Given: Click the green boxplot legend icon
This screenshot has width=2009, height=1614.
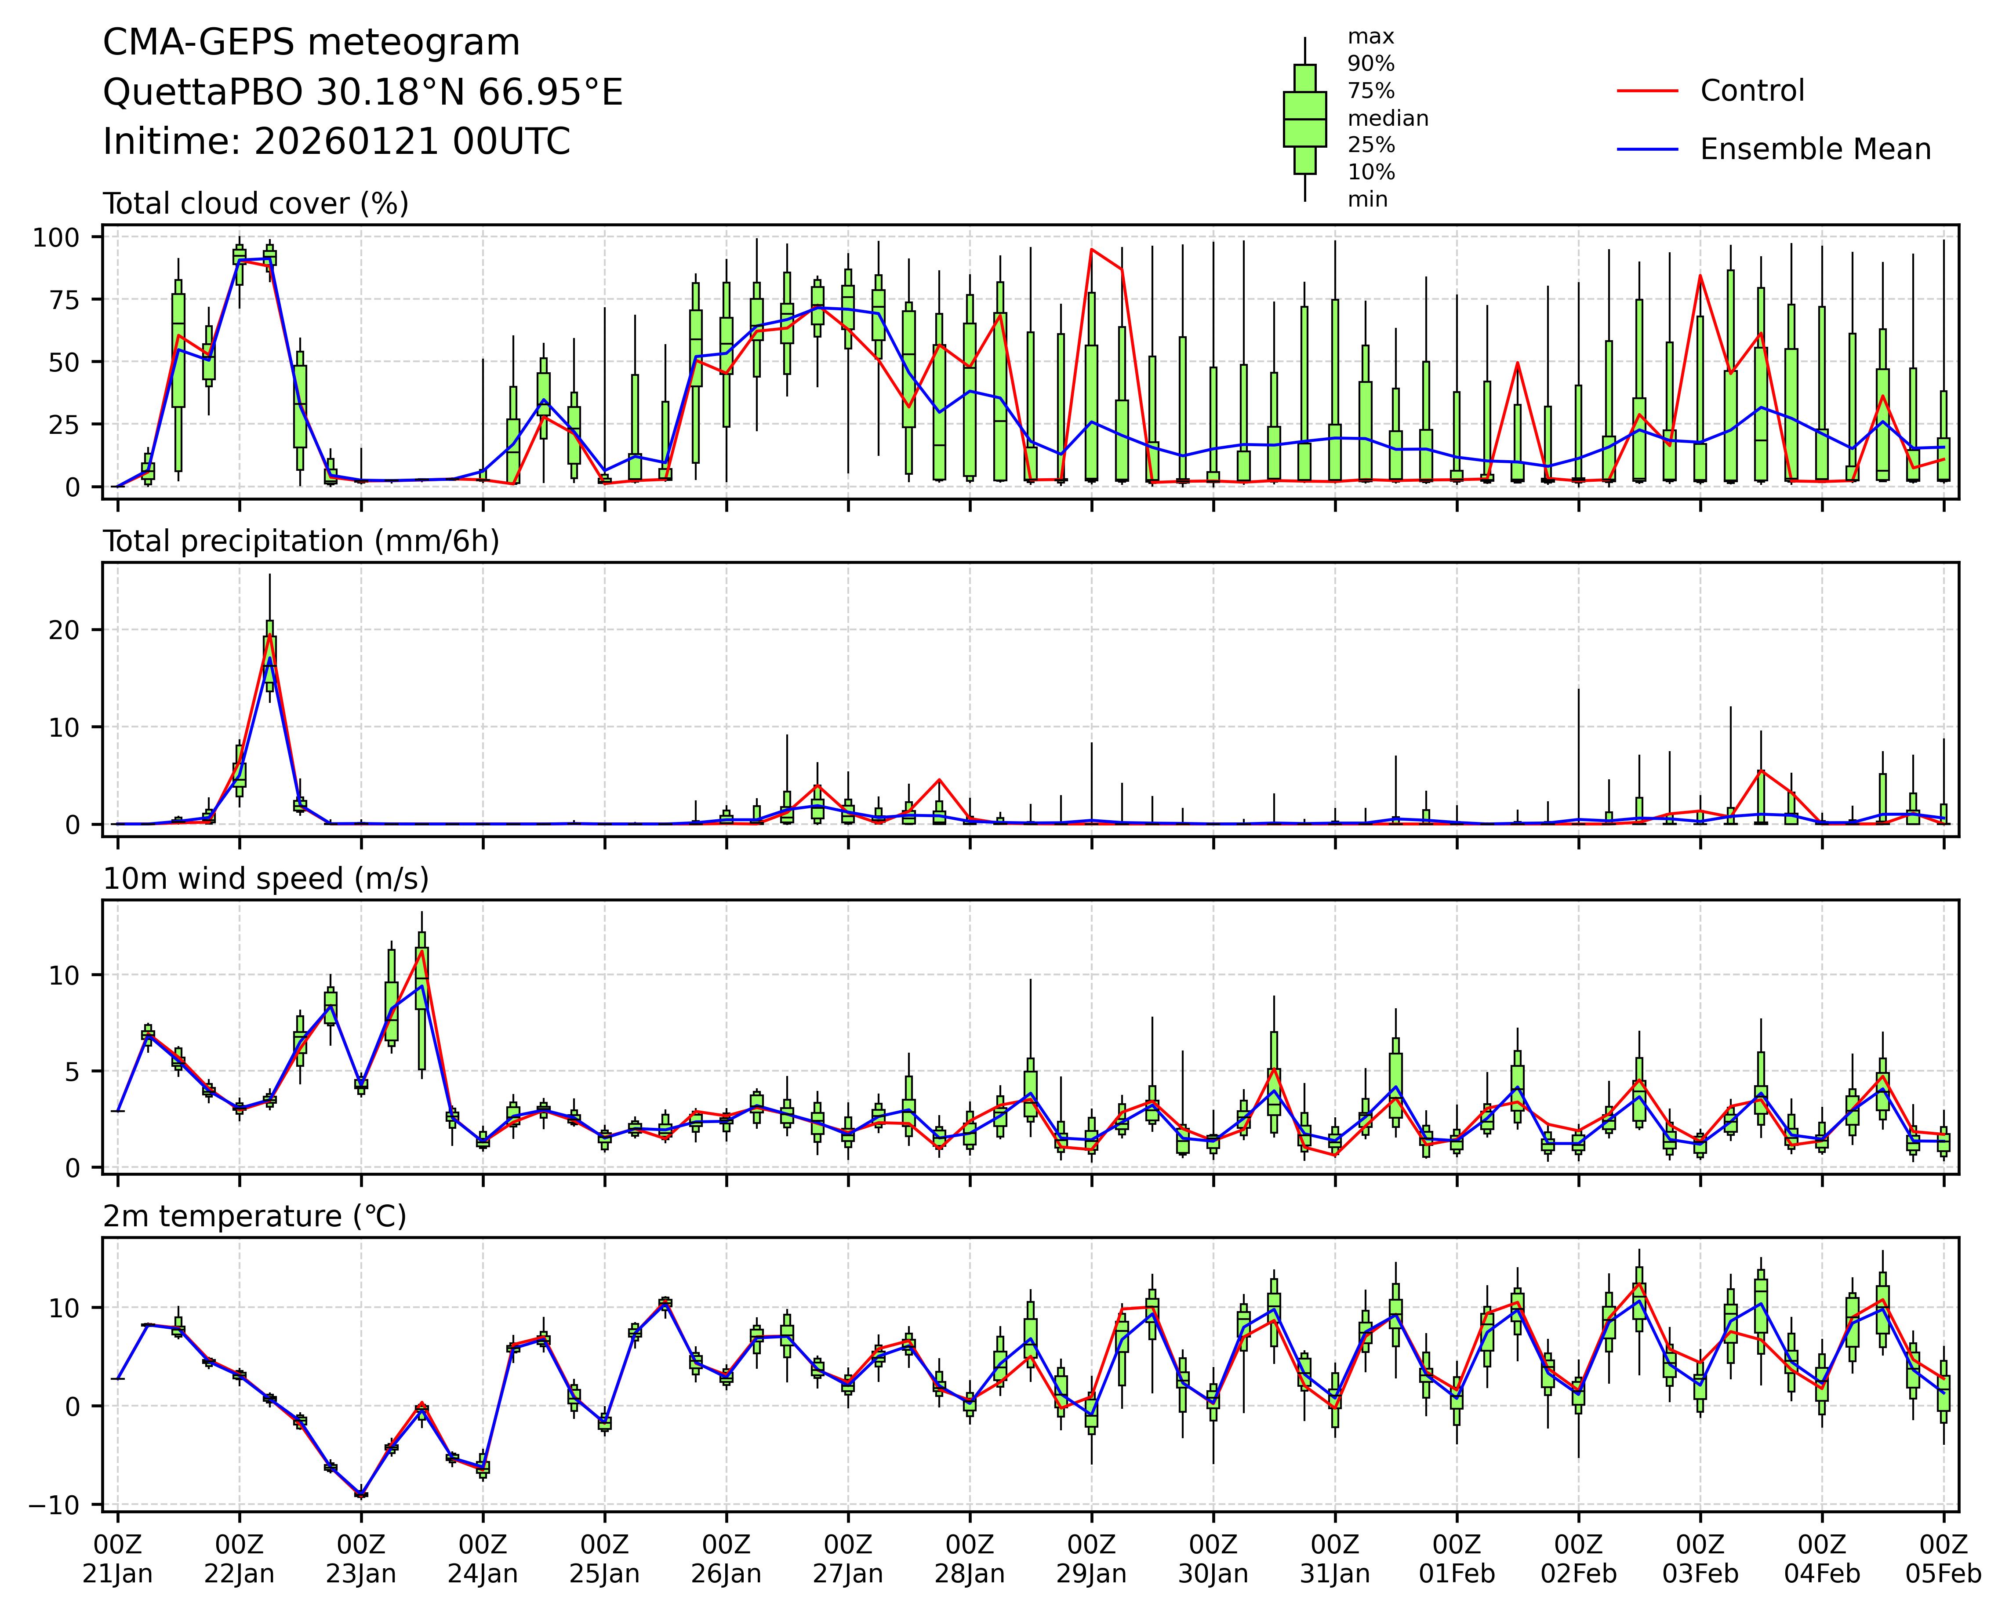Looking at the screenshot, I should click(x=1304, y=119).
